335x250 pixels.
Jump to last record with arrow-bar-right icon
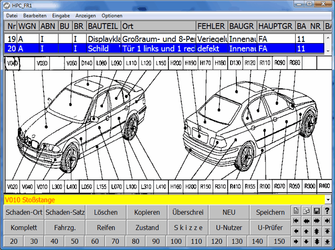click(327, 221)
